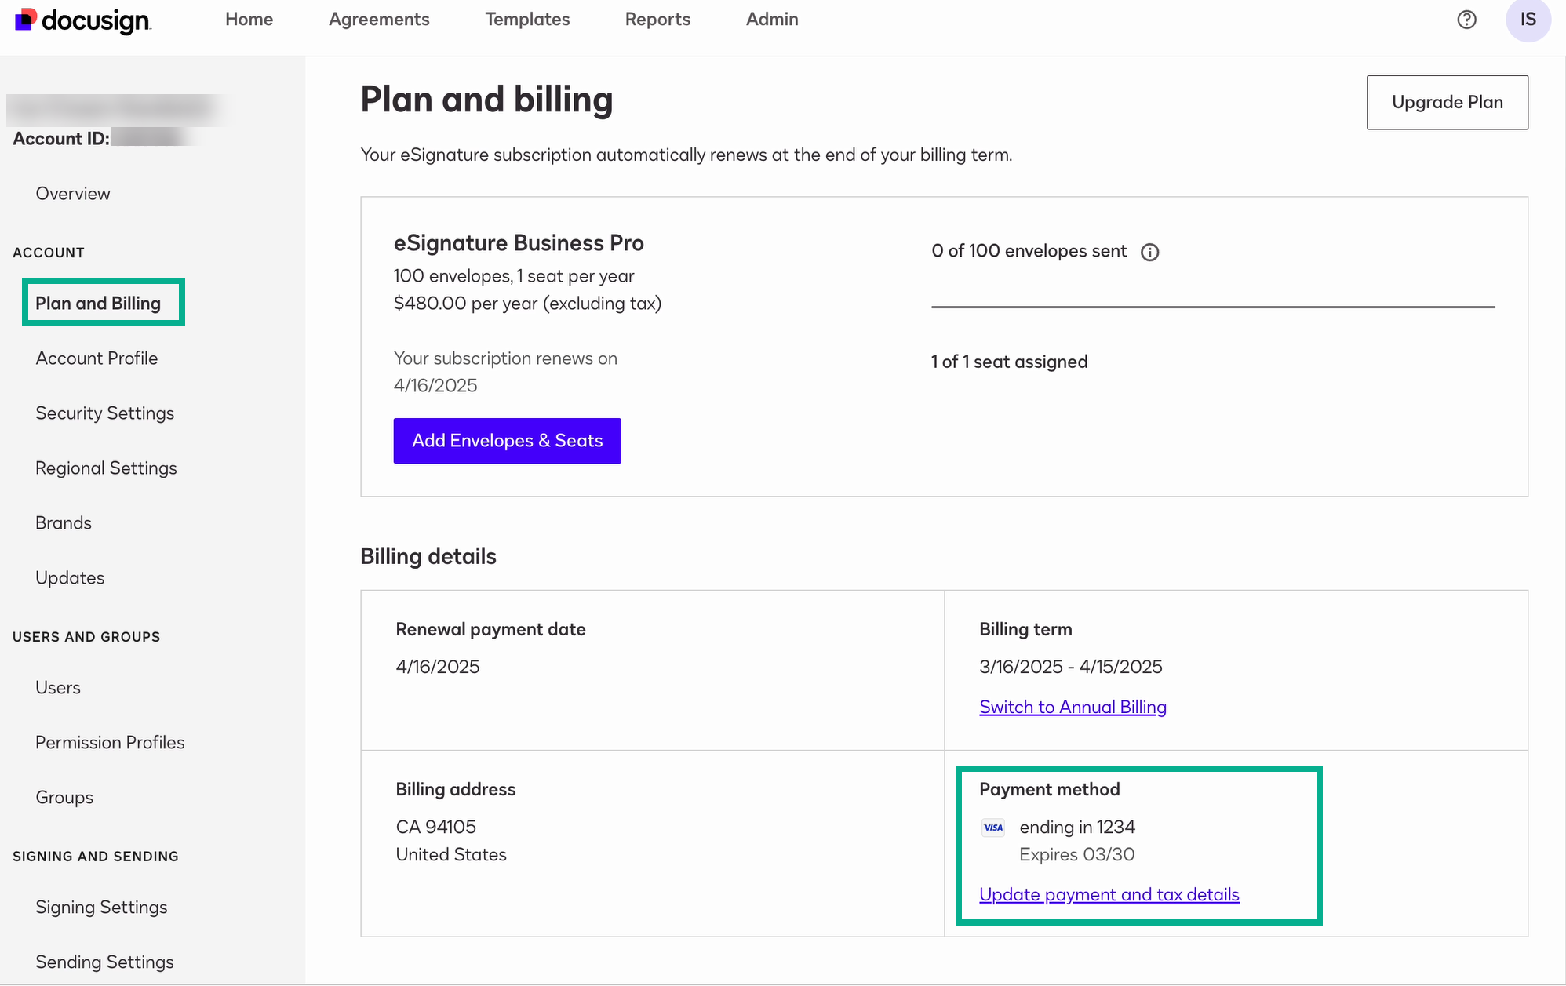Open the Home menu item
The width and height of the screenshot is (1566, 986).
point(249,20)
